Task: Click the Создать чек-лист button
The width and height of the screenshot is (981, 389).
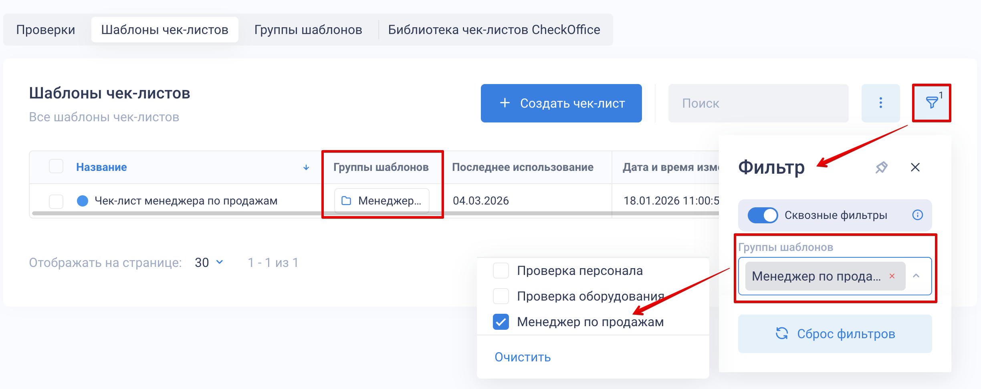Action: tap(561, 103)
